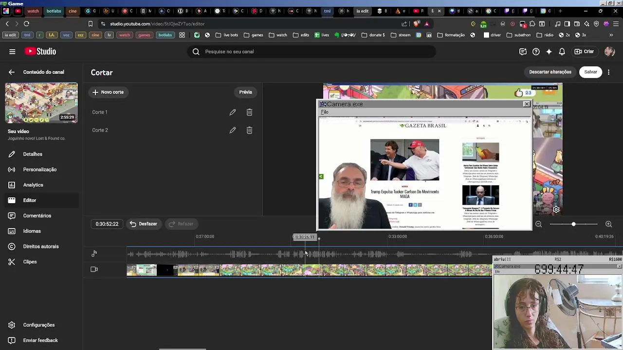Add a Novo corte
The height and width of the screenshot is (350, 623).
108,92
